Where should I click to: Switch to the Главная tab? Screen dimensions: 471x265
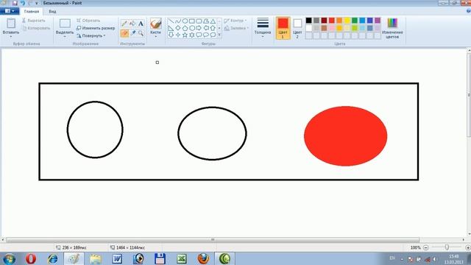32,12
